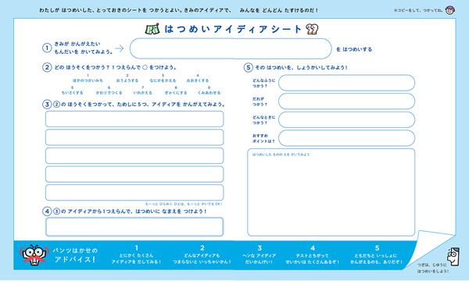This screenshot has height=281, width=469.
Task: Click the first idea box under step 3
Action: [x=134, y=119]
